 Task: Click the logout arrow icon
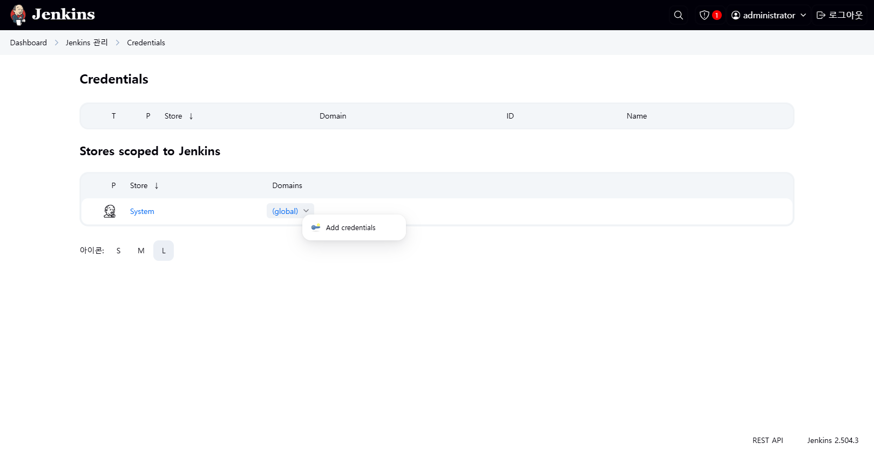click(821, 15)
